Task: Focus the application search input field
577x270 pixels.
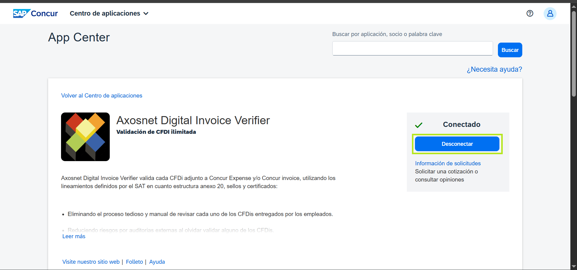Action: (412, 49)
